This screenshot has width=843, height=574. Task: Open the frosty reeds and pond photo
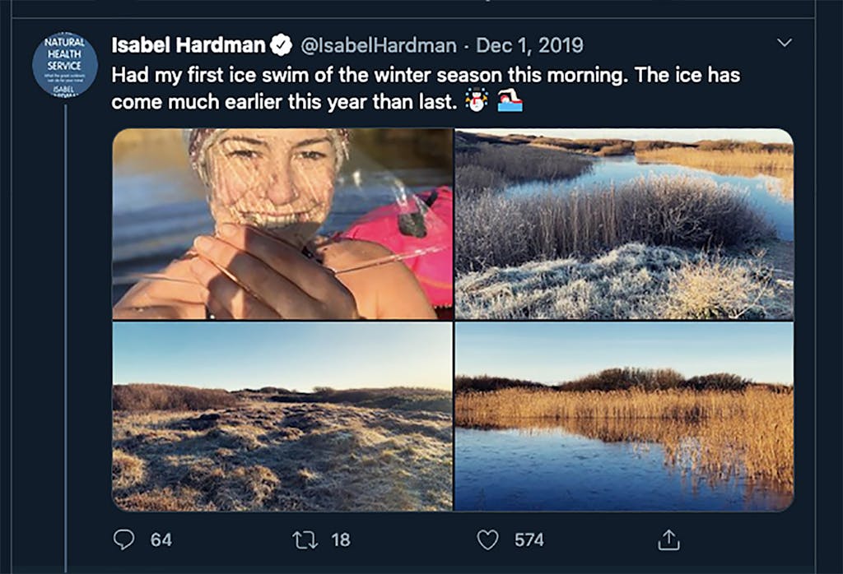coord(624,224)
